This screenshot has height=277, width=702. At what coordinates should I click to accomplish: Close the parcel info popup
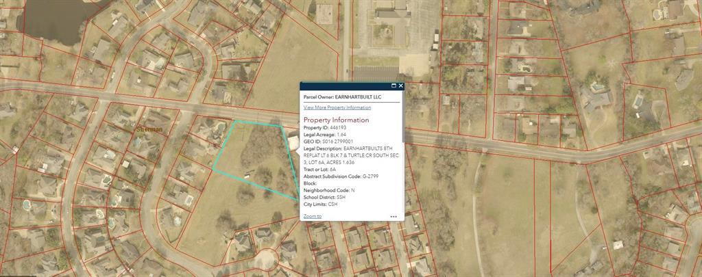401,86
